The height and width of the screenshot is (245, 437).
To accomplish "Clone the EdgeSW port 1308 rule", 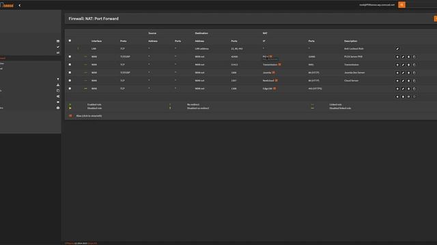I will click(414, 89).
